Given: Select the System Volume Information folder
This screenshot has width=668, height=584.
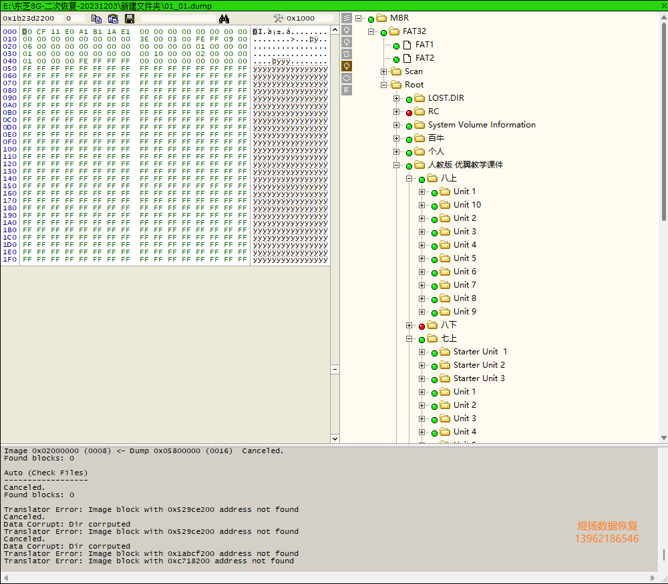Looking at the screenshot, I should click(482, 125).
